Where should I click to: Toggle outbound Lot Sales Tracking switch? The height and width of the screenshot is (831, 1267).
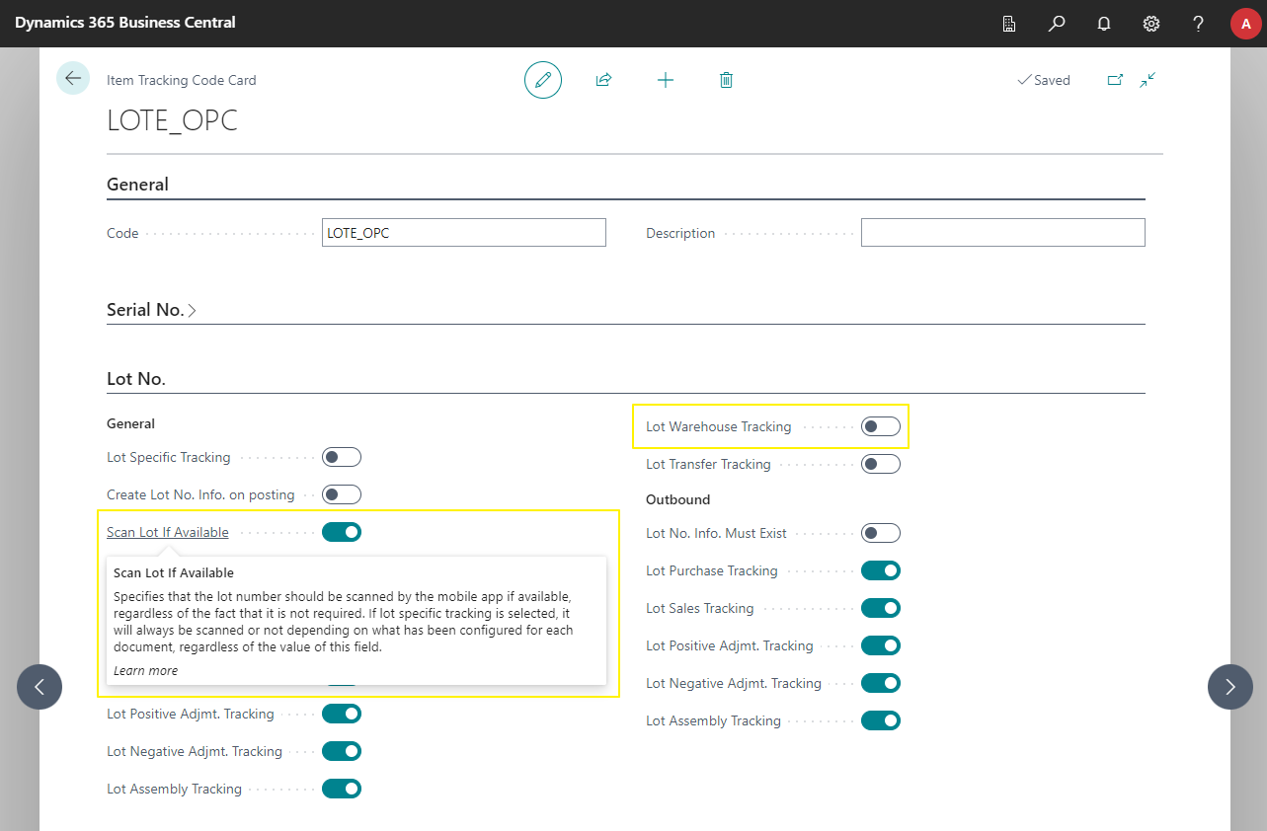pyautogui.click(x=881, y=608)
